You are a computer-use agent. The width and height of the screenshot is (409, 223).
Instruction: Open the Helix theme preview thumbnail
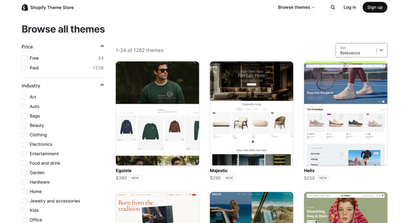345,113
